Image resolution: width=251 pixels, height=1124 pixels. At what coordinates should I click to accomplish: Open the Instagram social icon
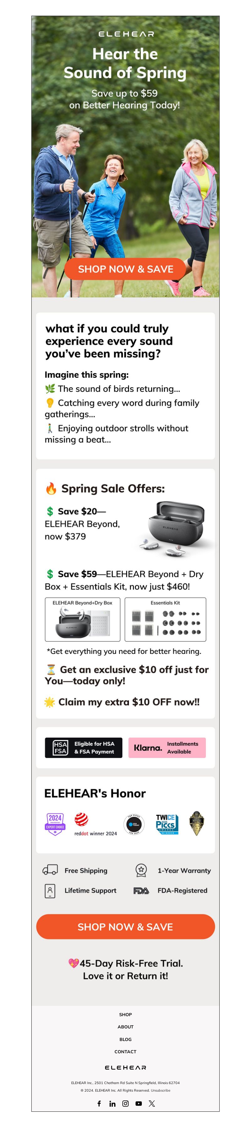tap(125, 1103)
